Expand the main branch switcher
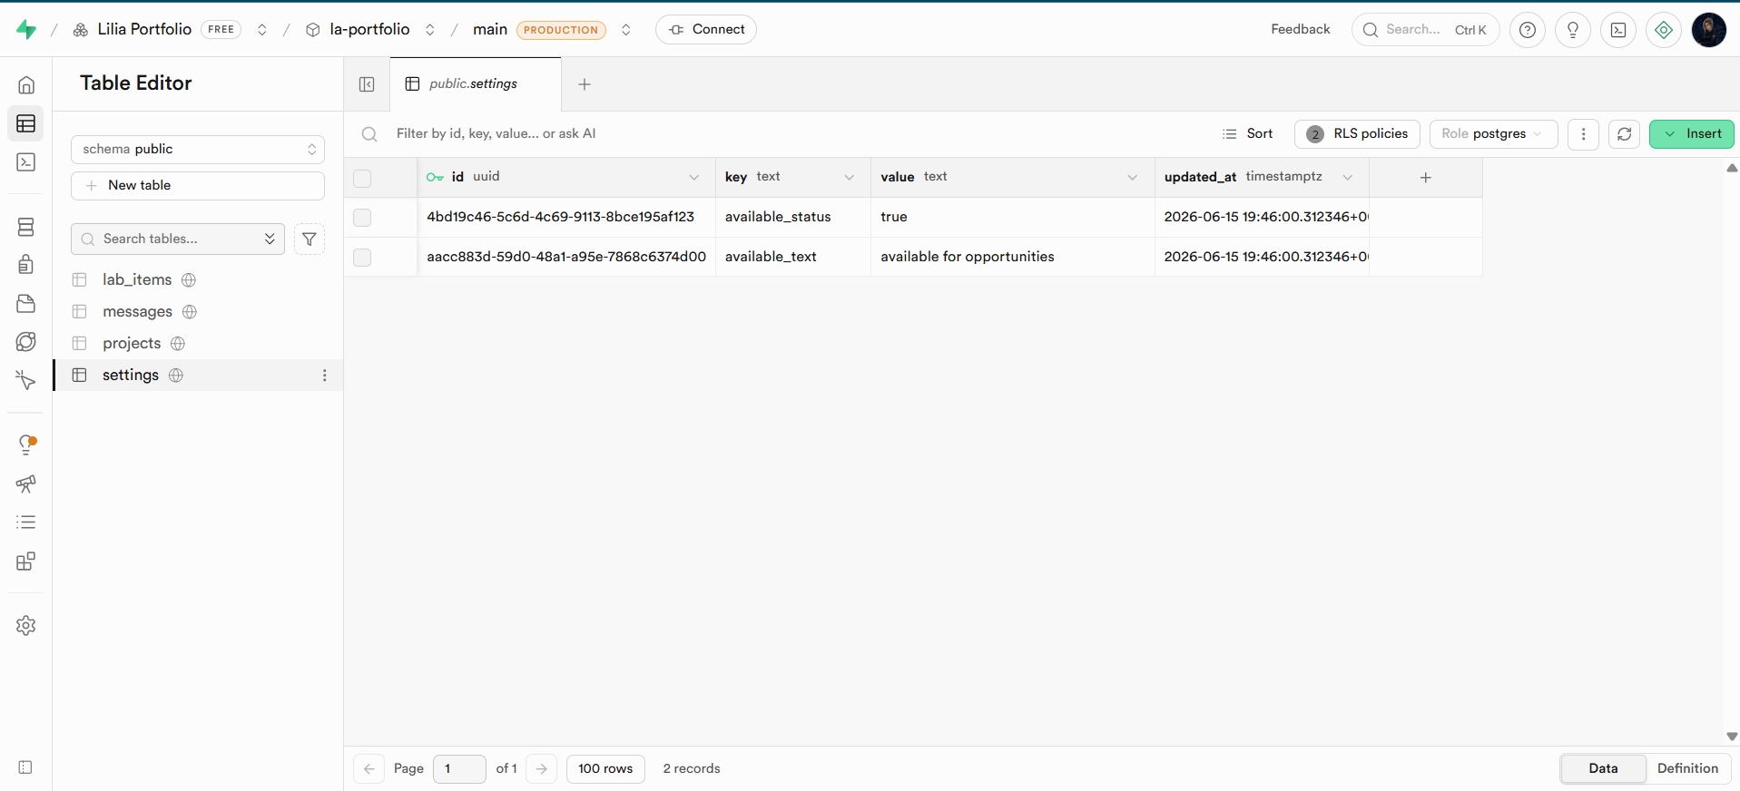This screenshot has height=791, width=1740. pos(625,30)
